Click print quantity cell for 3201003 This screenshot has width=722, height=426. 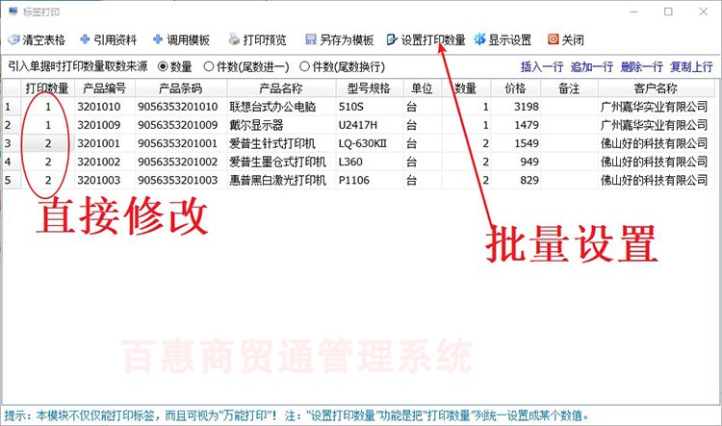click(x=47, y=181)
